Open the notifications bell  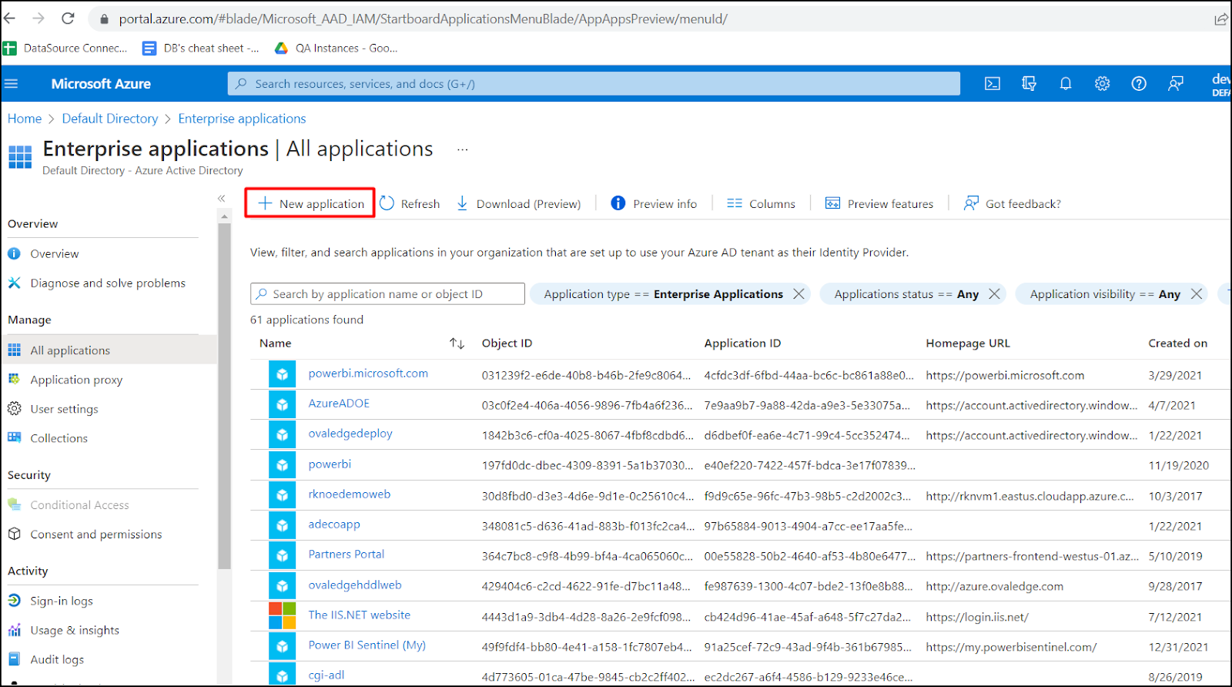1066,83
